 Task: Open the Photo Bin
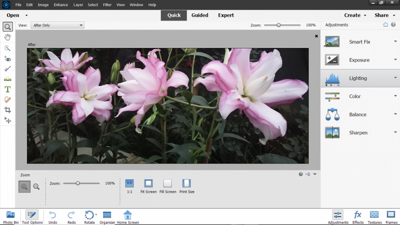pos(10,217)
